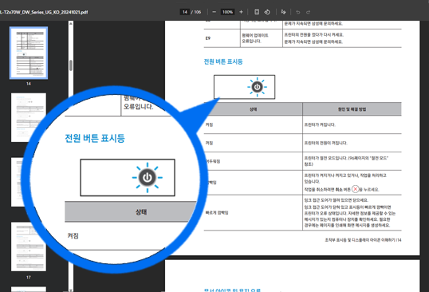This screenshot has height=292, width=429.
Task: Open the page 17 thumbnail
Action: (29, 247)
